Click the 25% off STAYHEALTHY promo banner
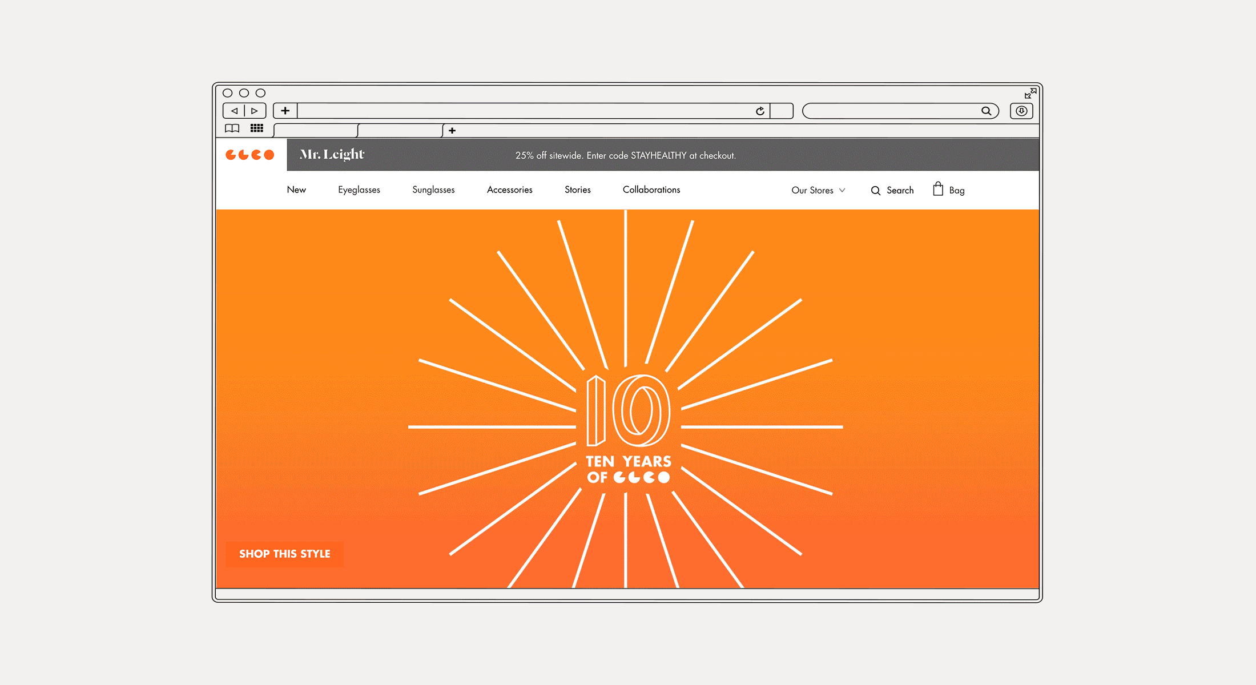The width and height of the screenshot is (1256, 685). [x=626, y=155]
